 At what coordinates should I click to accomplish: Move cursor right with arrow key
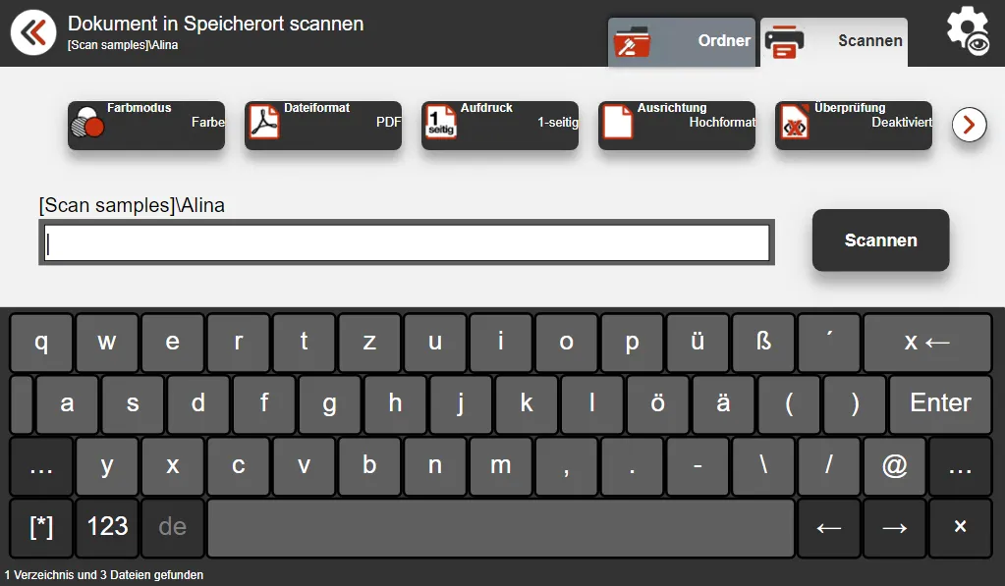pyautogui.click(x=894, y=528)
